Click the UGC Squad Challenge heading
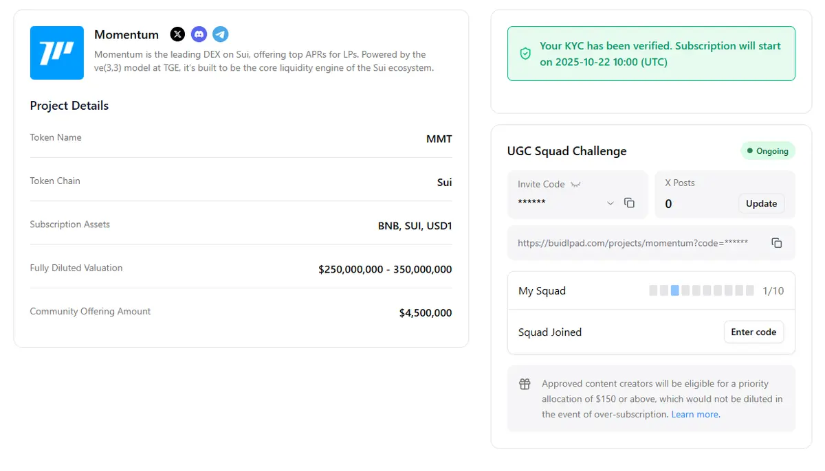This screenshot has height=471, width=825. [566, 151]
